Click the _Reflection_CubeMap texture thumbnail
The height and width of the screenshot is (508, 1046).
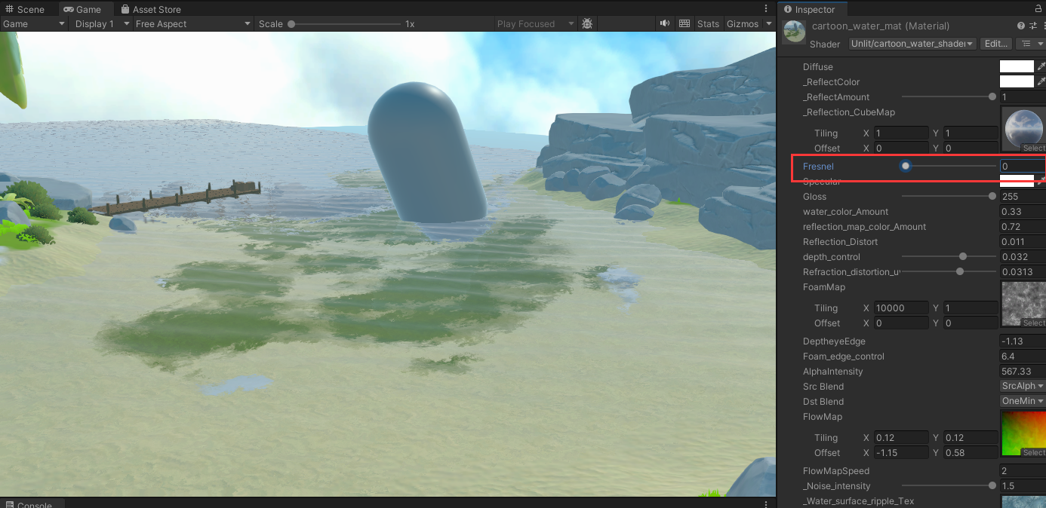(x=1023, y=130)
